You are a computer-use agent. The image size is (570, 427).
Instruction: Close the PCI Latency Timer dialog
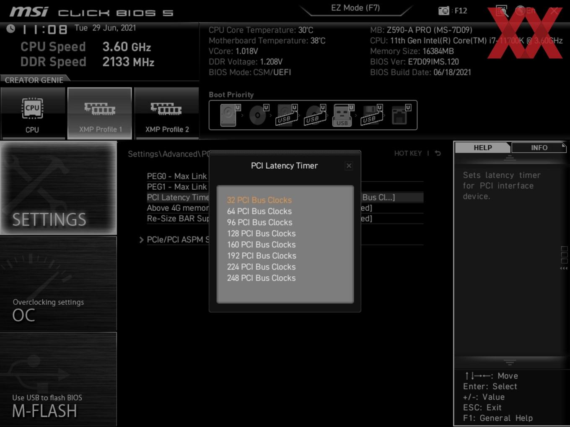point(349,166)
